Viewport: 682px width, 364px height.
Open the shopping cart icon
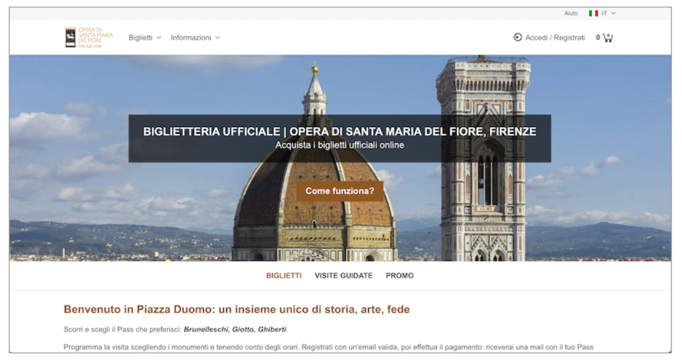pyautogui.click(x=608, y=38)
